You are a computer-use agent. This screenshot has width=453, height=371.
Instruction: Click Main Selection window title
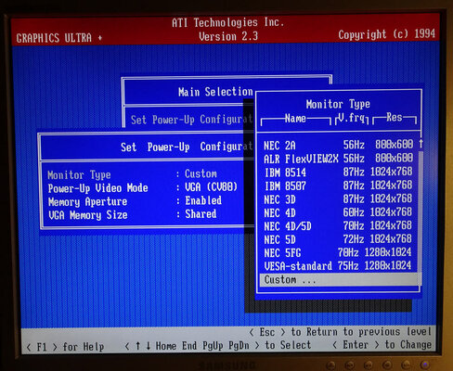pos(215,92)
